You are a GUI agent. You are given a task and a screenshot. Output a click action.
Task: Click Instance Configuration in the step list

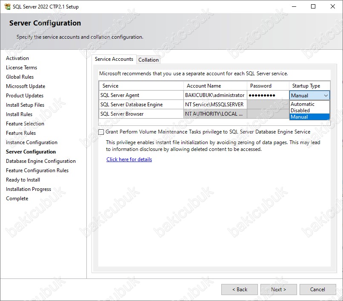pos(31,142)
